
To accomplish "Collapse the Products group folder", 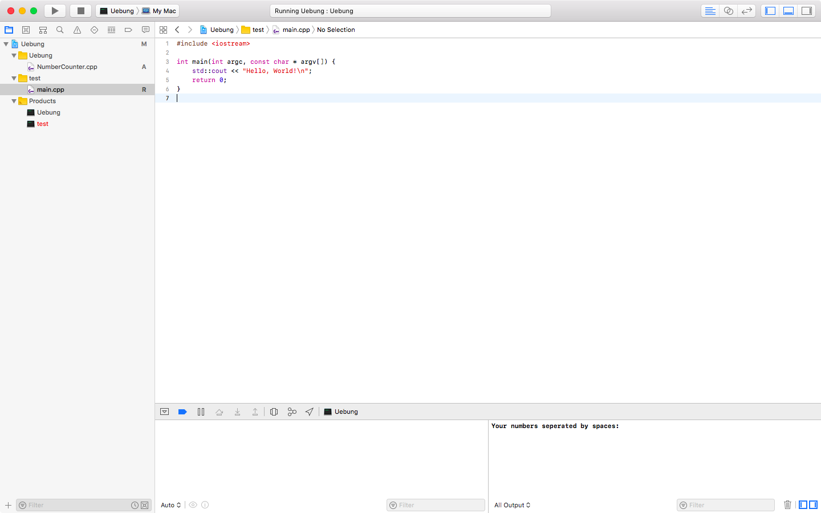I will (14, 101).
